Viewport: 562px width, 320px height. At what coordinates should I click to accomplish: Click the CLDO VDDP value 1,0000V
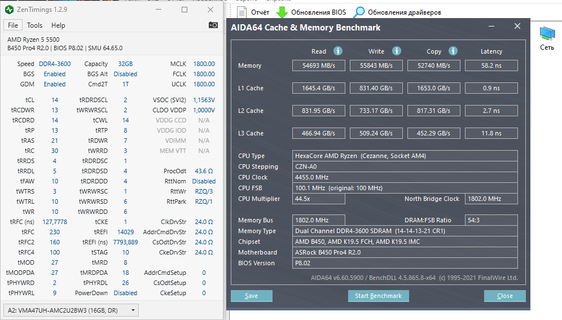[x=204, y=110]
